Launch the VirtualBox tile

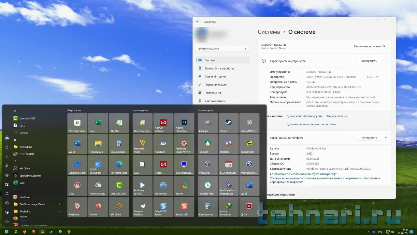tap(208, 165)
